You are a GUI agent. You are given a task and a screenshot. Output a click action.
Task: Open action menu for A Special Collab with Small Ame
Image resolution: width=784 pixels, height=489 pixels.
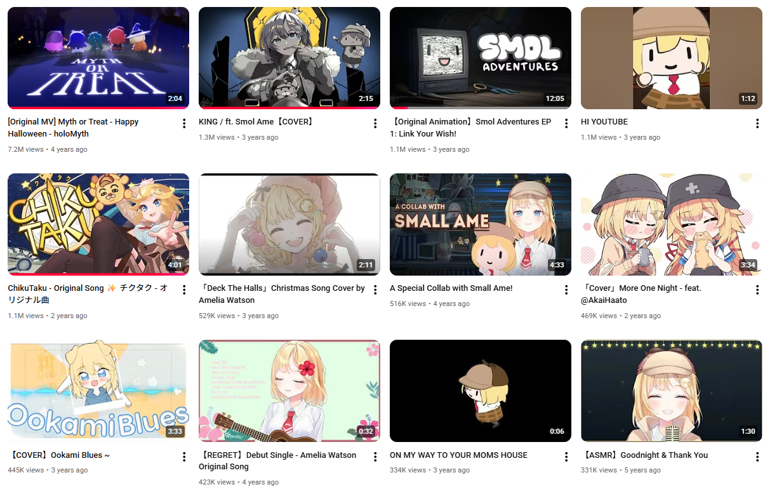(566, 290)
